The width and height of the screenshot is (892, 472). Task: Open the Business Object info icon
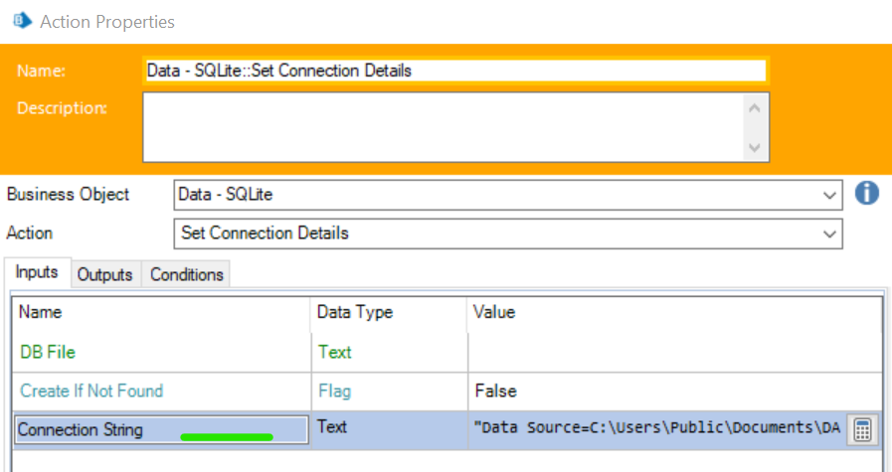click(x=866, y=194)
